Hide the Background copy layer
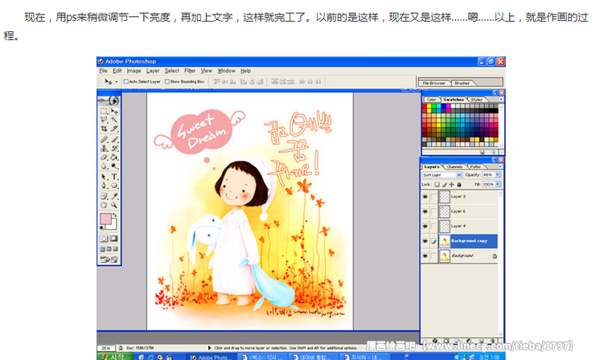This screenshot has width=603, height=360. click(425, 241)
